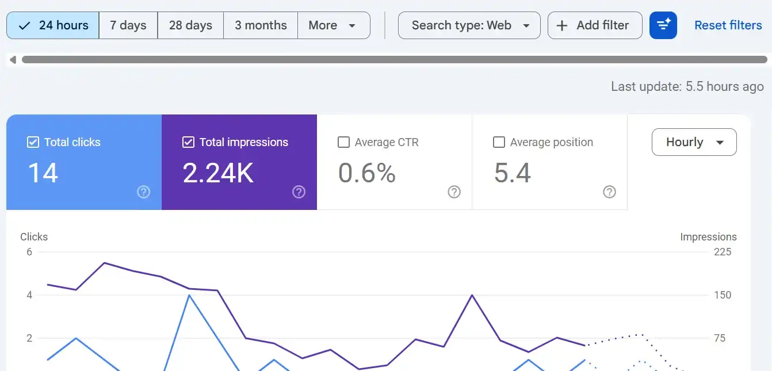772x371 pixels.
Task: Toggle the Total clicks checkbox
Action: tap(33, 142)
